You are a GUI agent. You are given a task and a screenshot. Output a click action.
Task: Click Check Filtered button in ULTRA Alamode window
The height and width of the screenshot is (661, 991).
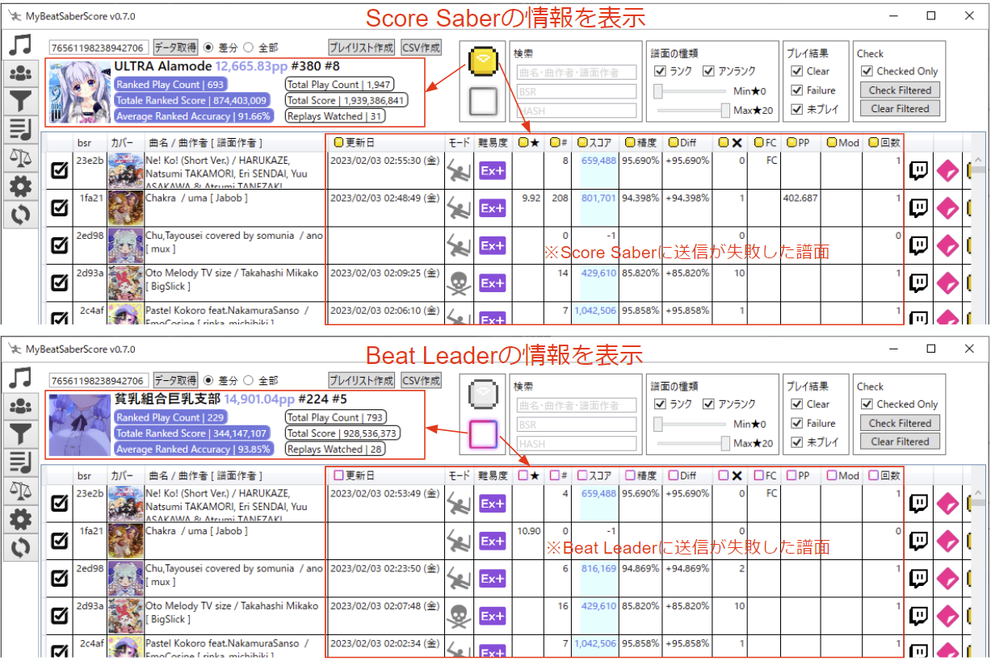click(900, 90)
